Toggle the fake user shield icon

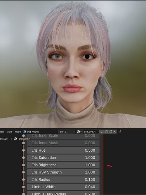click(x=106, y=132)
